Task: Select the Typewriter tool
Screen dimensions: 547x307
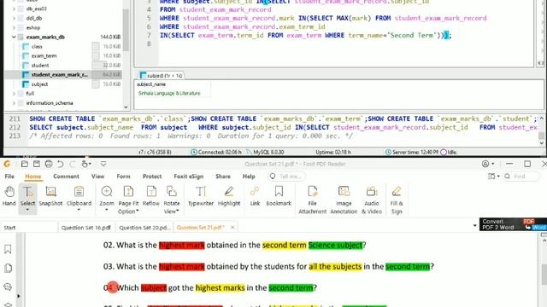Action: pos(201,196)
